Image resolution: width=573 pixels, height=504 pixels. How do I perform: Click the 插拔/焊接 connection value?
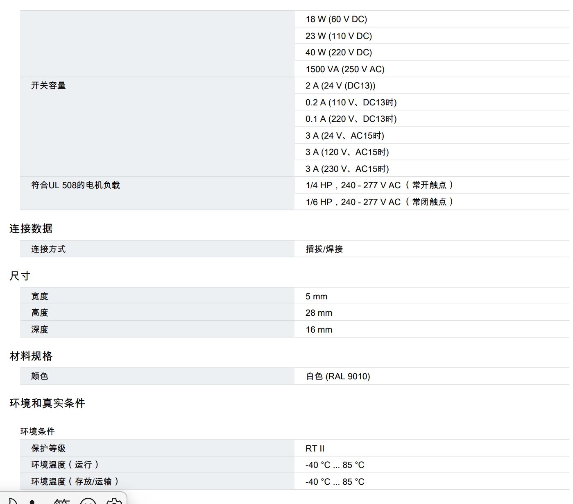324,249
